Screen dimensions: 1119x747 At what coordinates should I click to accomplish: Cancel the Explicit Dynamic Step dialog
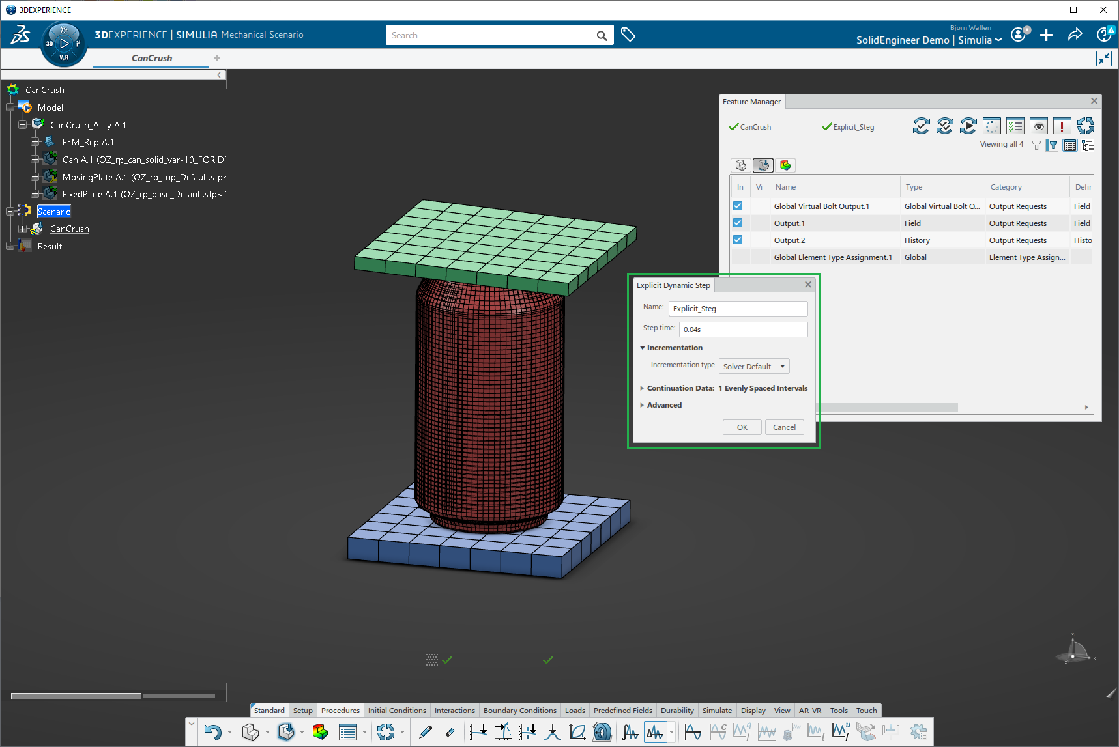point(784,427)
